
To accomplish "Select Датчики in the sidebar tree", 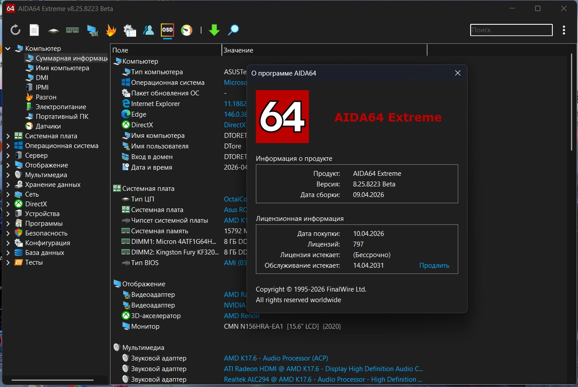I will pyautogui.click(x=48, y=126).
